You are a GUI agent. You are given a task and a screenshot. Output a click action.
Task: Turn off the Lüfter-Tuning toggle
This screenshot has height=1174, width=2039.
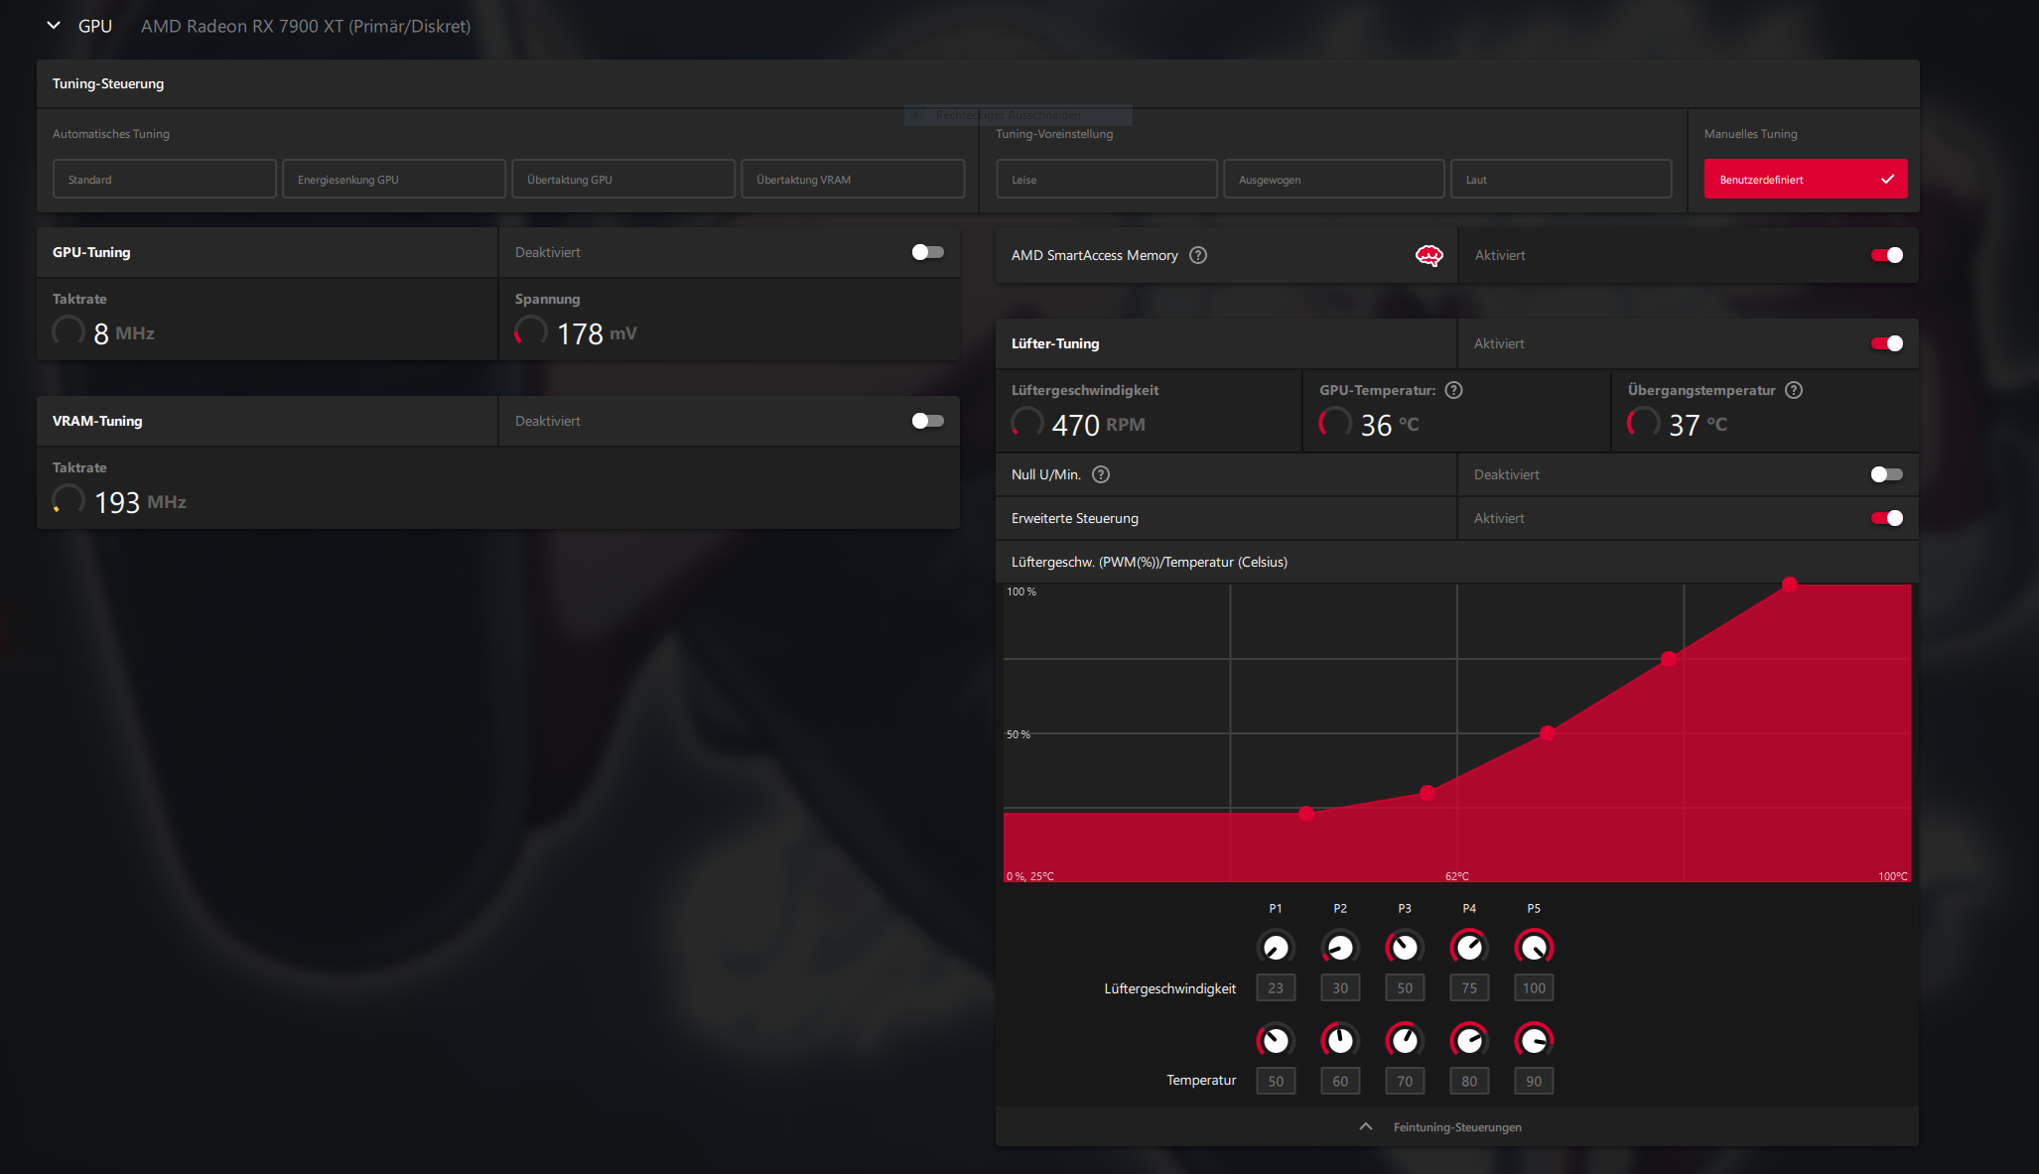(x=1887, y=343)
